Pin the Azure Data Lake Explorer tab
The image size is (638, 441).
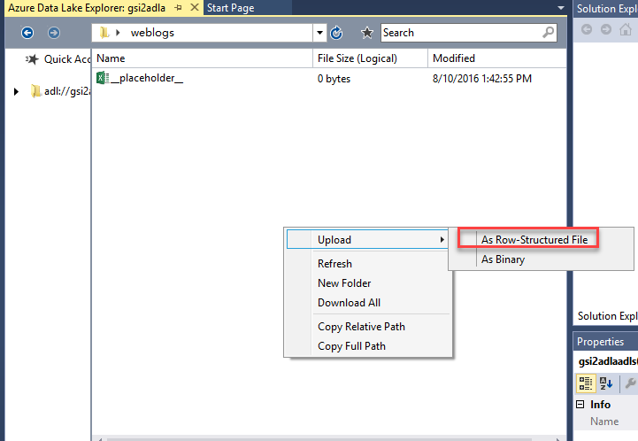pyautogui.click(x=179, y=8)
